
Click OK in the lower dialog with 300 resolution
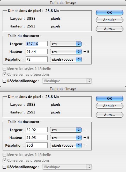[109, 98]
